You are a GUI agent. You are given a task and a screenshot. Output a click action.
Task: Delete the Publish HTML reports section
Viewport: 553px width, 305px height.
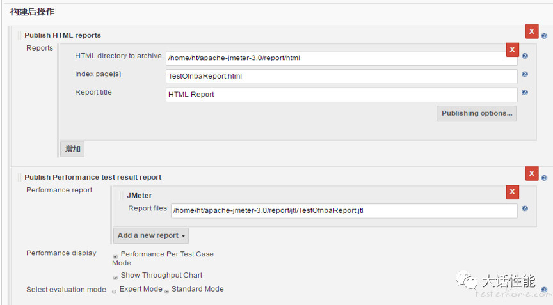[x=532, y=31]
